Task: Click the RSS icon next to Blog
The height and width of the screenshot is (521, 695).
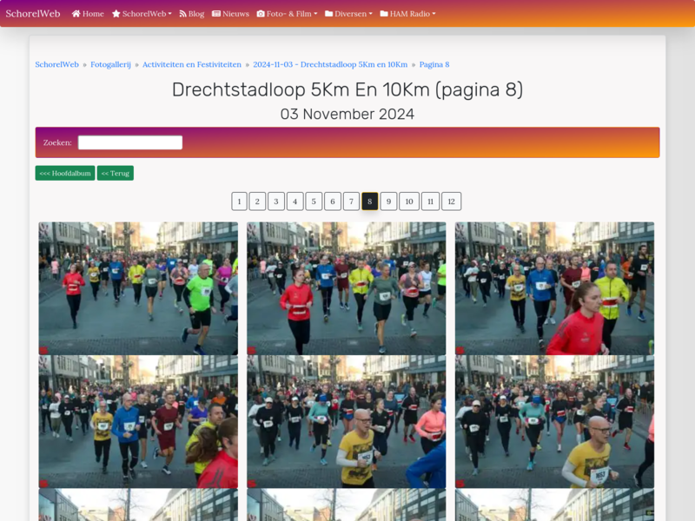Action: pyautogui.click(x=182, y=14)
